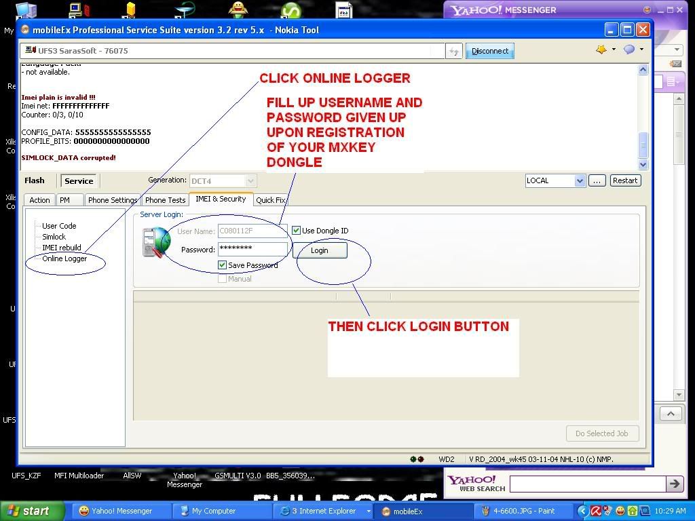Select User Code in the tree
Viewport: 695px width, 521px height.
point(59,226)
